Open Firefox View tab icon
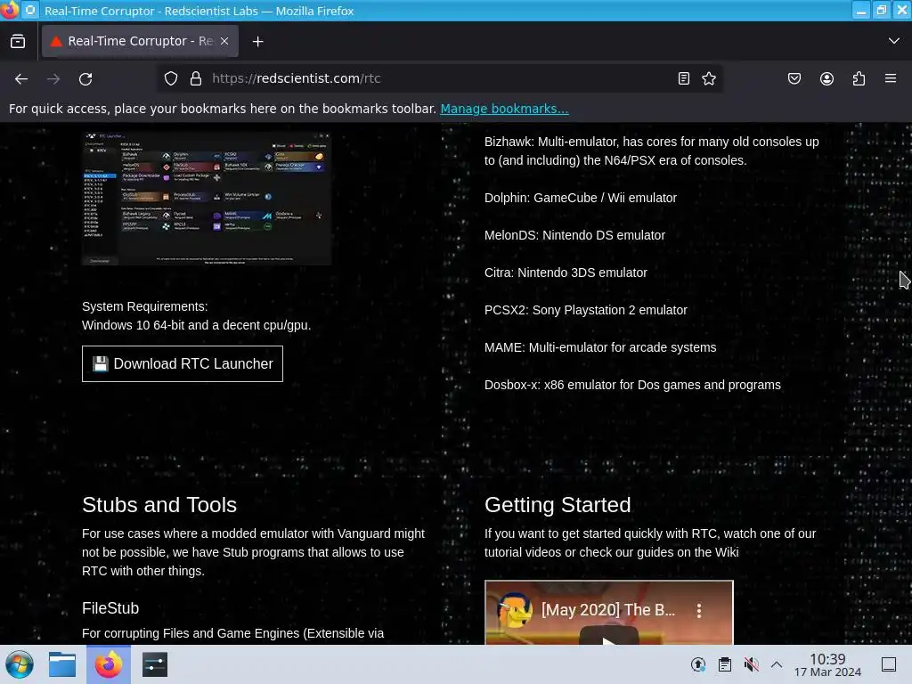Screen dimensions: 912x684 pyautogui.click(x=18, y=41)
